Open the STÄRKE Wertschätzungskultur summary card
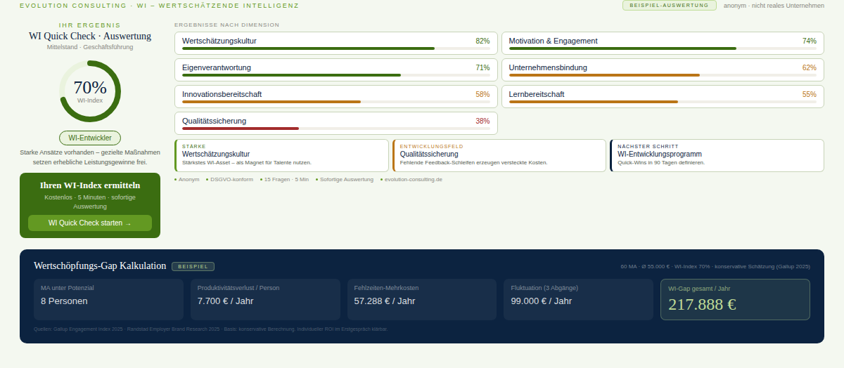 (281, 155)
